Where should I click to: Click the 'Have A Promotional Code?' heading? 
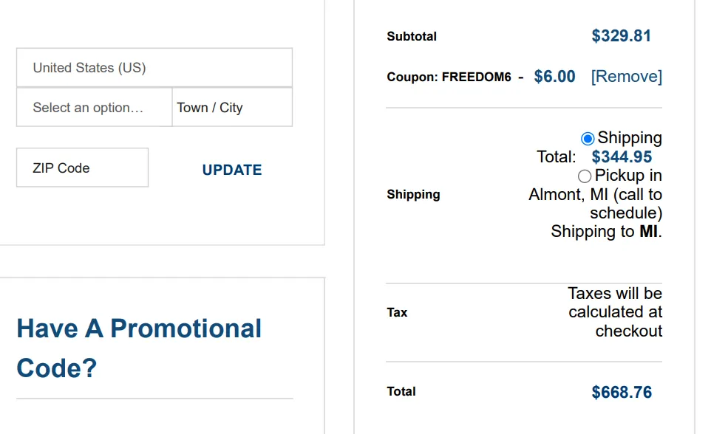pos(139,348)
